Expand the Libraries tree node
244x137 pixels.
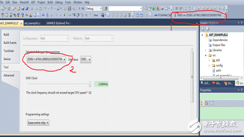click(x=206, y=50)
